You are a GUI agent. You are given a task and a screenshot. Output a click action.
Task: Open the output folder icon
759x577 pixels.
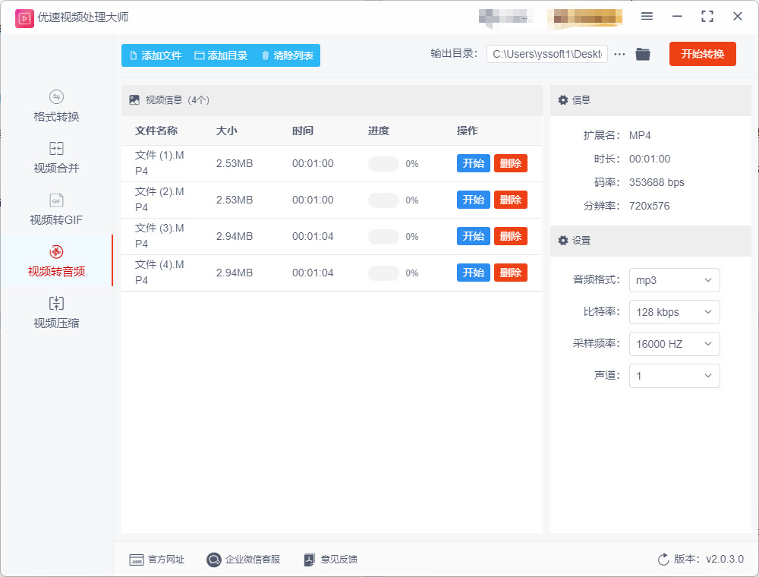(x=643, y=54)
